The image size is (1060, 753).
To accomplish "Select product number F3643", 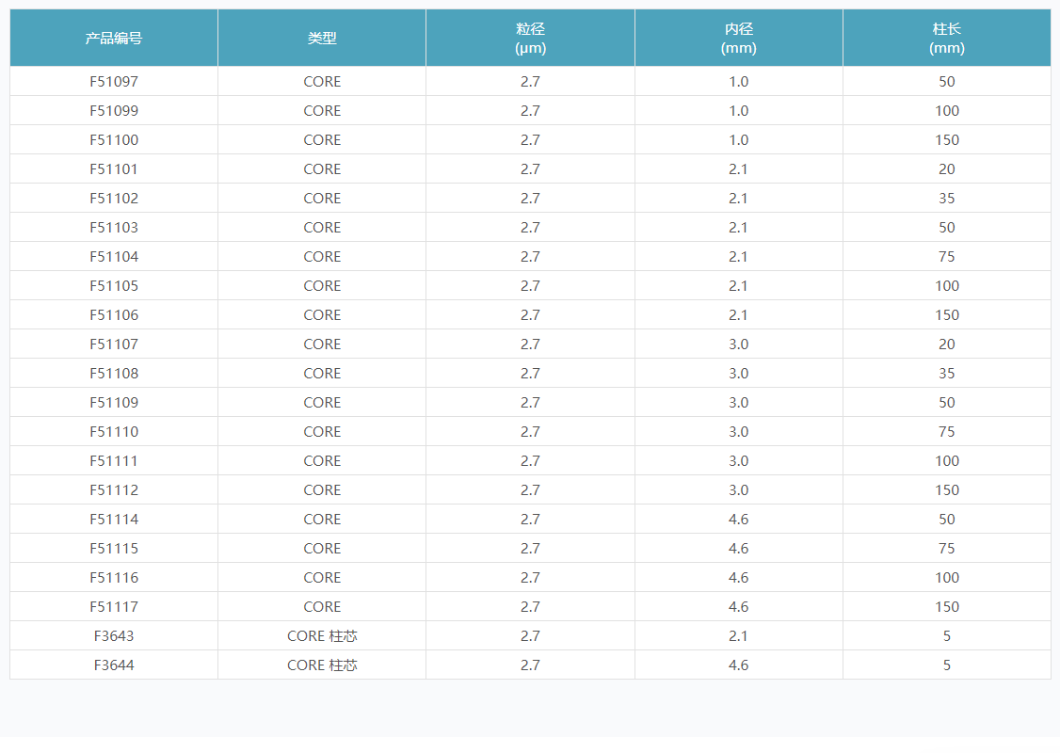I will pyautogui.click(x=114, y=636).
